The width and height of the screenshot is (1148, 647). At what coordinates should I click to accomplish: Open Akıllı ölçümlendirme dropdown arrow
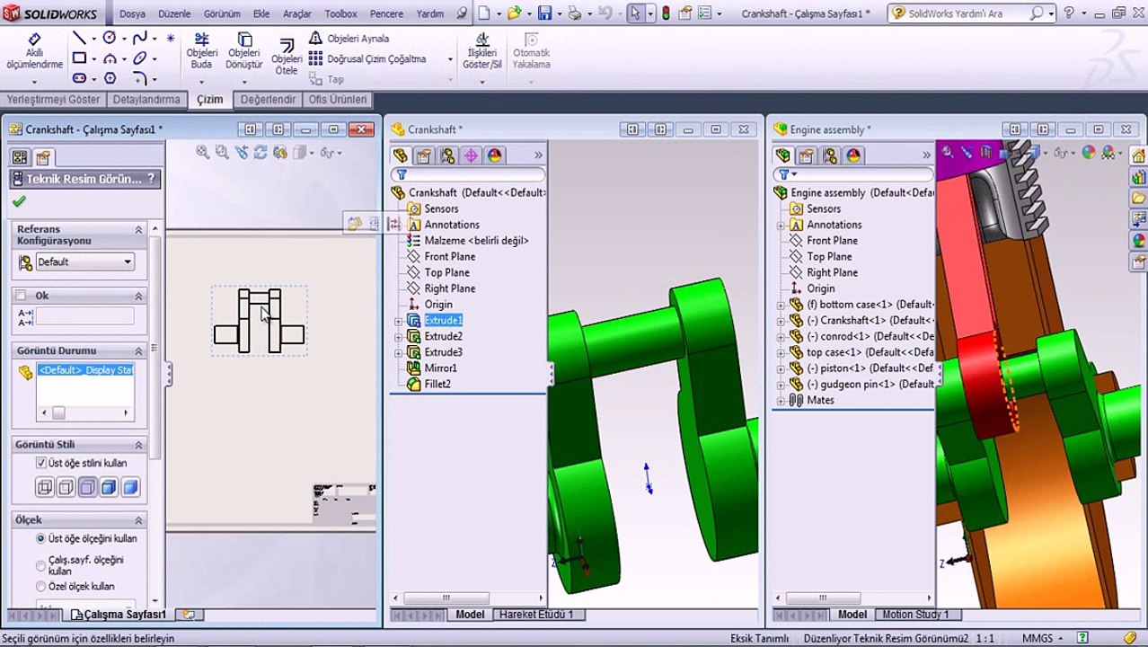[34, 81]
